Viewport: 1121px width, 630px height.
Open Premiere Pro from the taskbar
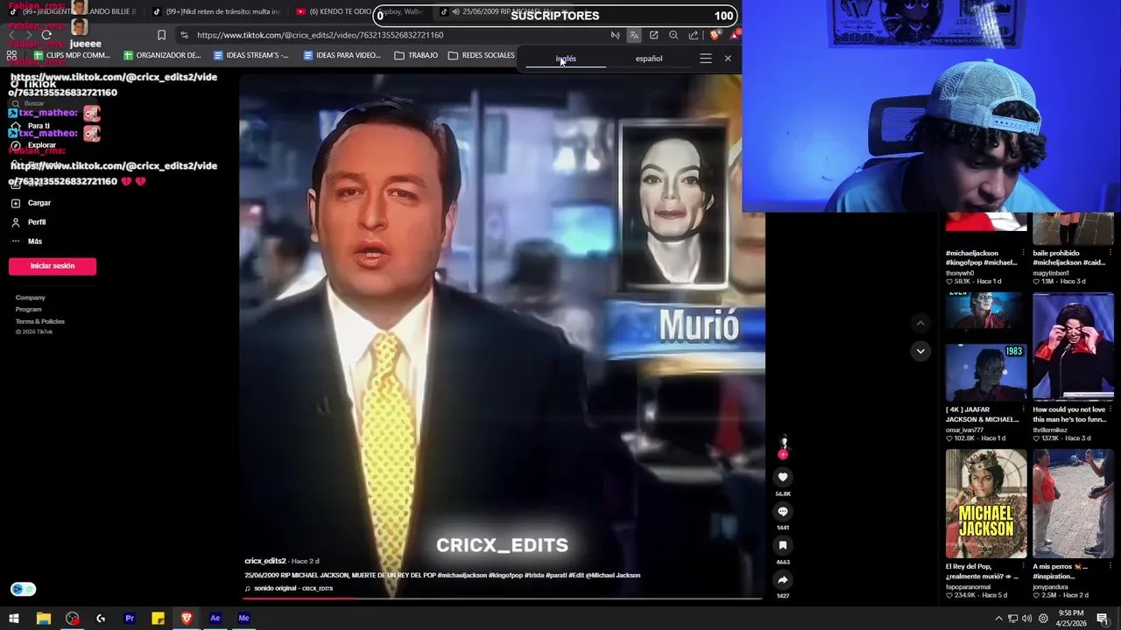tap(130, 618)
